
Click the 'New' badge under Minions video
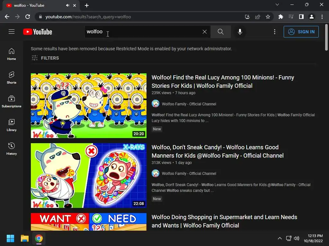click(x=157, y=129)
